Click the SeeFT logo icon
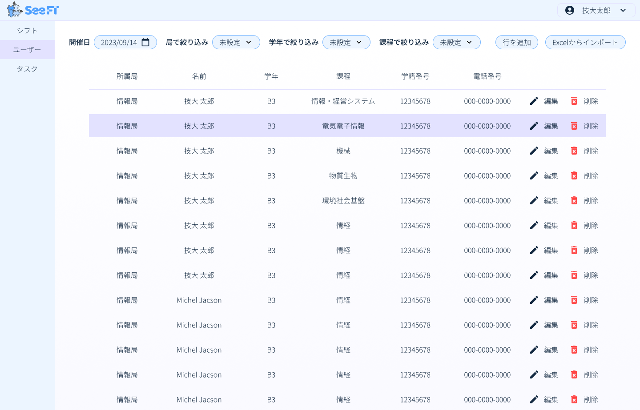Image resolution: width=640 pixels, height=410 pixels. click(x=15, y=10)
